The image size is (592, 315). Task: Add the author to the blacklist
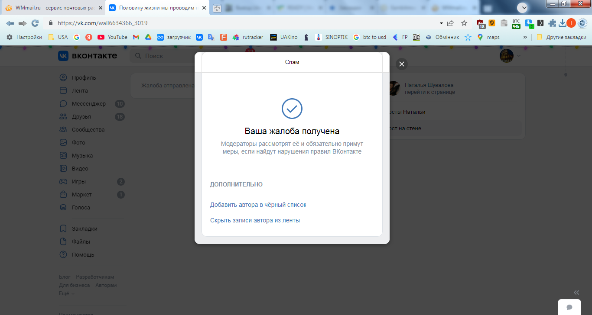click(258, 205)
